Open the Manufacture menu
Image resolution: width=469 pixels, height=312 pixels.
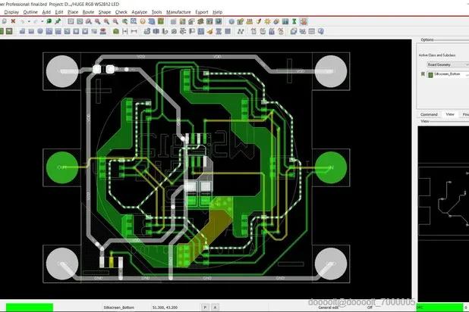178,12
